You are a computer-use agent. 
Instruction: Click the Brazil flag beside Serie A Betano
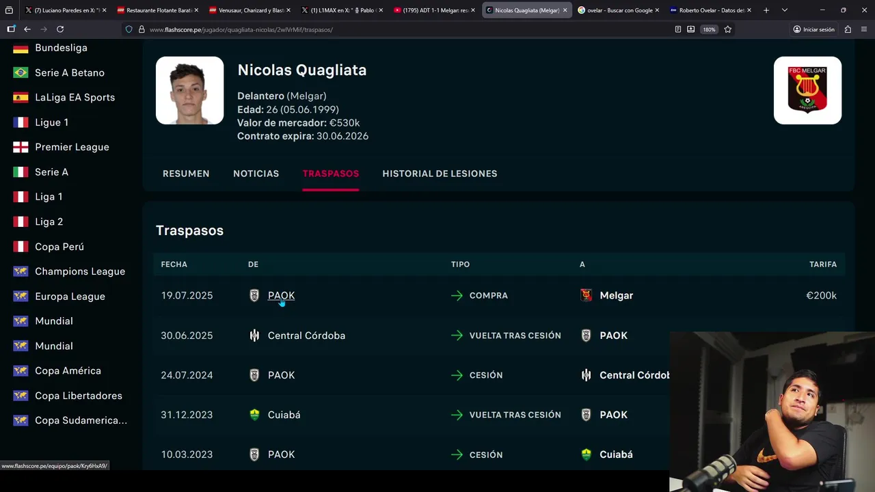point(21,72)
